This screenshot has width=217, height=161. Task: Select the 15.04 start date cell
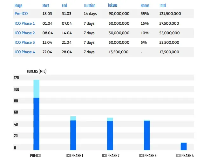(x=47, y=42)
